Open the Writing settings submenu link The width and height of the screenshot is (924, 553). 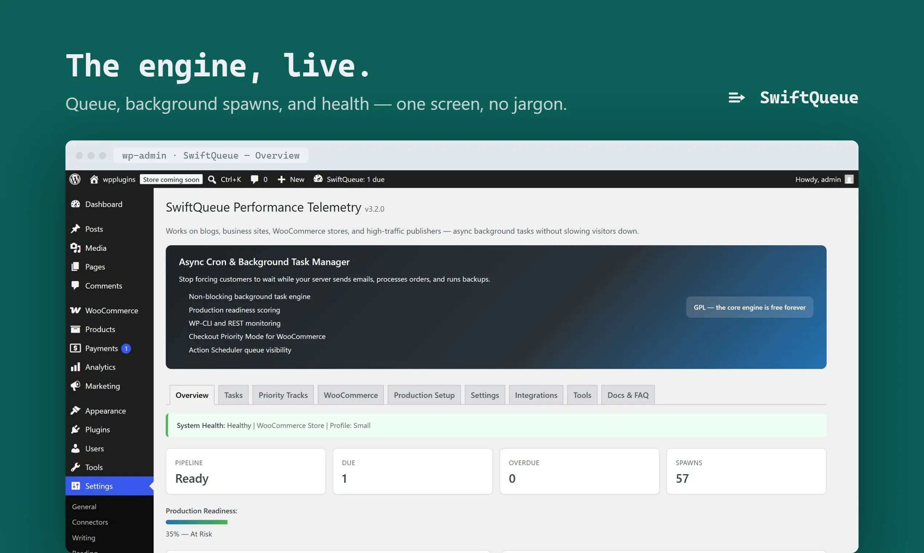[x=84, y=538]
